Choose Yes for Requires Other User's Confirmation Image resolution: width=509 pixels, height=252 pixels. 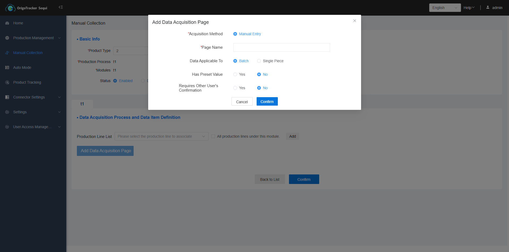[235, 88]
